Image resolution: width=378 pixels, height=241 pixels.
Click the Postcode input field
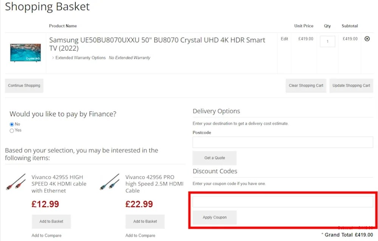[x=283, y=142]
